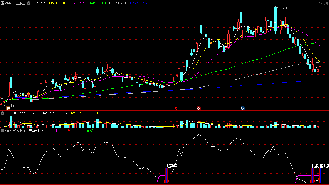Click the 榜 marker icon
The height and width of the screenshot is (185, 329).
[8, 108]
